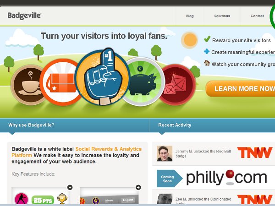The height and width of the screenshot is (206, 275).
Task: Expand the 25 PTS feature thumbnail plus
Action: click(x=70, y=187)
